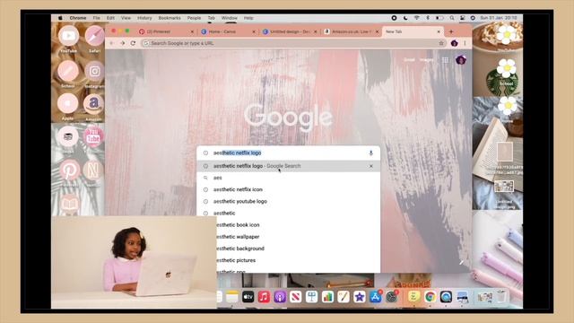574x323 pixels.
Task: Click the Chrome profile avatar in the toolbar
Action: 455,43
